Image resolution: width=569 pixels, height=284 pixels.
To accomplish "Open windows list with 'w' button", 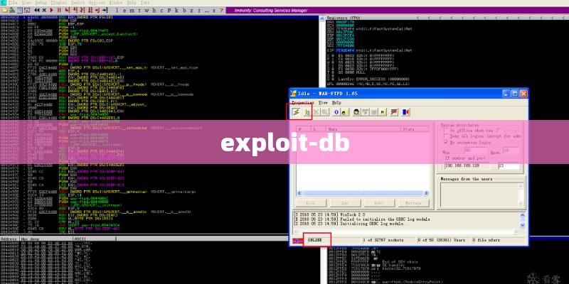I will (147, 10).
